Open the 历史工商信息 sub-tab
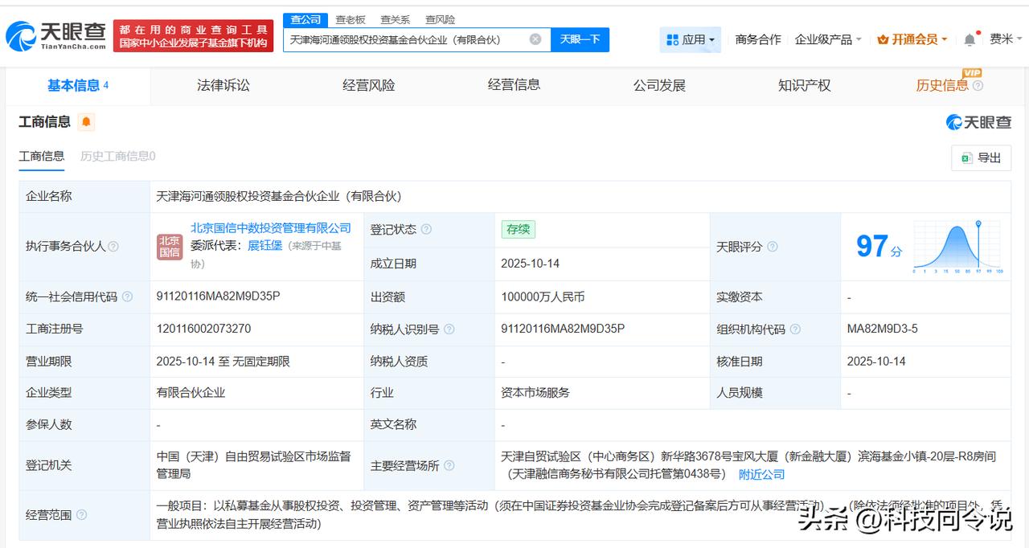This screenshot has width=1029, height=548. pyautogui.click(x=117, y=157)
